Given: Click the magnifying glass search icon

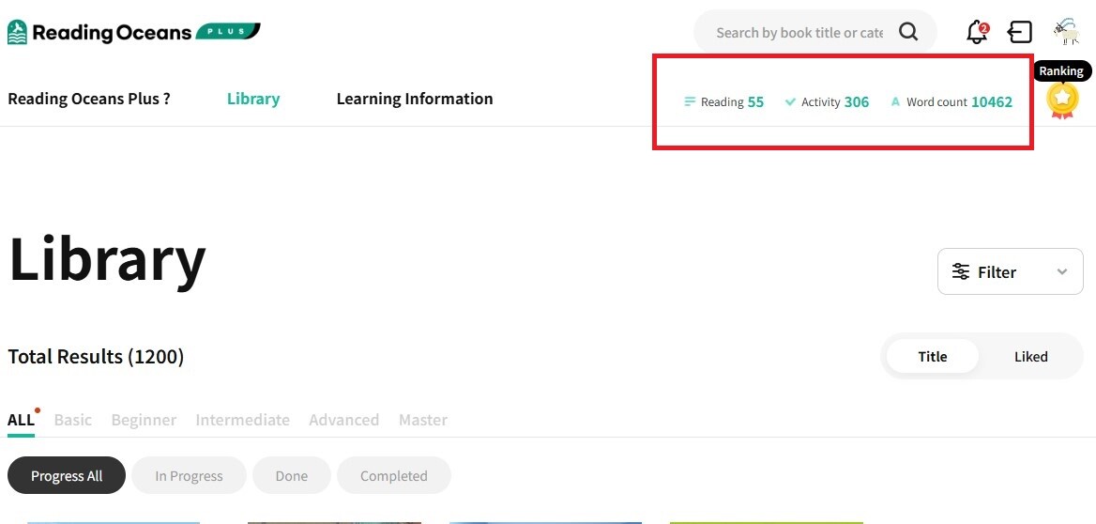Looking at the screenshot, I should [908, 32].
